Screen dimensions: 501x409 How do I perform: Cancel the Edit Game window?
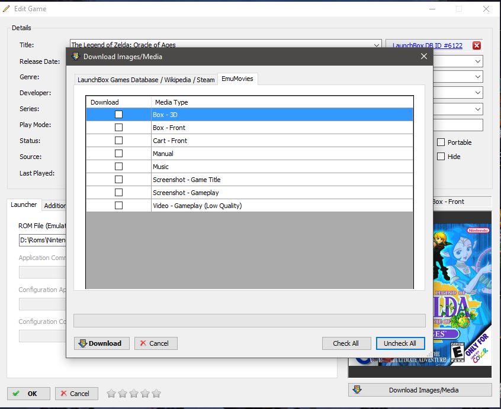click(76, 394)
